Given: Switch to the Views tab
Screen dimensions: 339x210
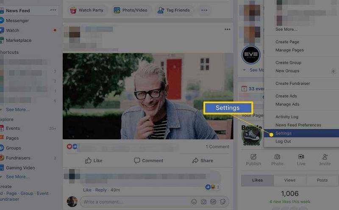Looking at the screenshot, I should tap(290, 180).
